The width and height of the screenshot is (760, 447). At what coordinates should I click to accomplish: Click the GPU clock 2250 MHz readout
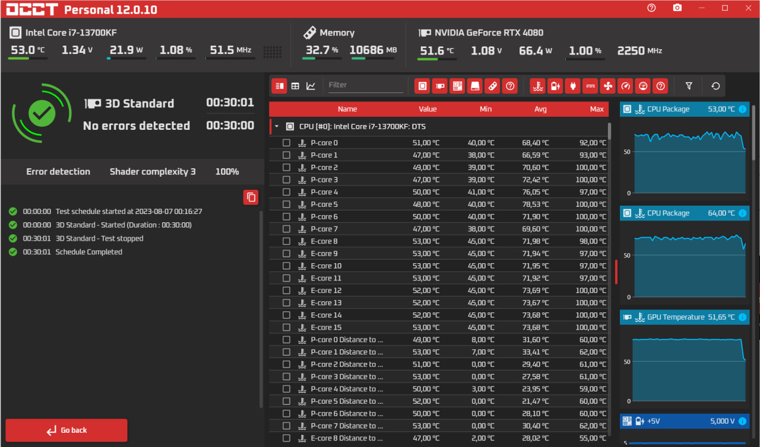tap(639, 50)
